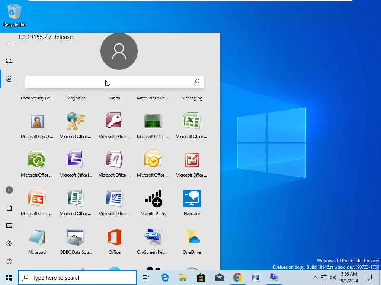Open Microsoft Office InfoPath purple icon
The image size is (381, 285).
(76, 164)
